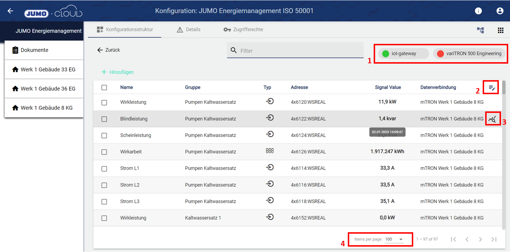Image resolution: width=510 pixels, height=252 pixels.
Task: Open the user account profile icon
Action: tap(500, 11)
